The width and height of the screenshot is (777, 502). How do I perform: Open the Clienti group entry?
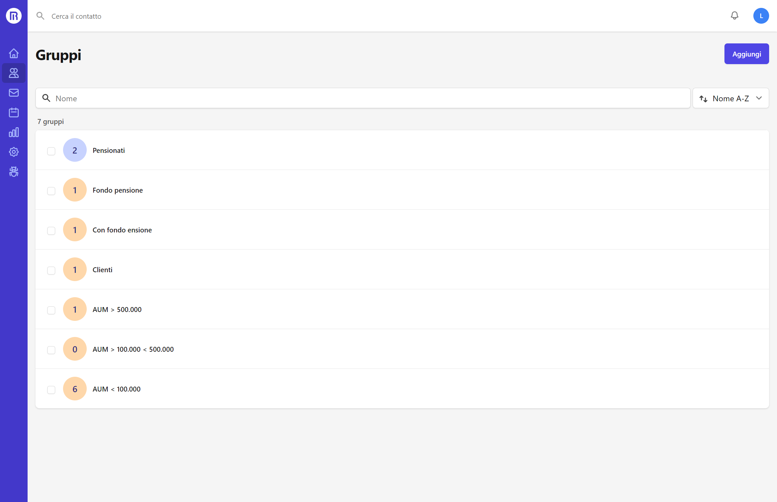point(102,269)
